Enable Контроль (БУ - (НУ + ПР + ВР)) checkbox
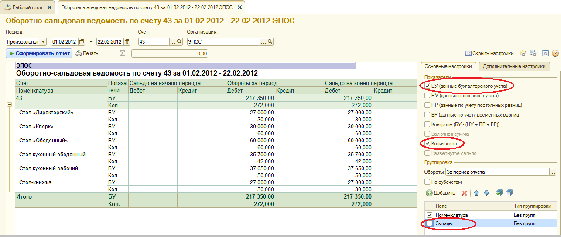561x237 pixels. (428, 124)
